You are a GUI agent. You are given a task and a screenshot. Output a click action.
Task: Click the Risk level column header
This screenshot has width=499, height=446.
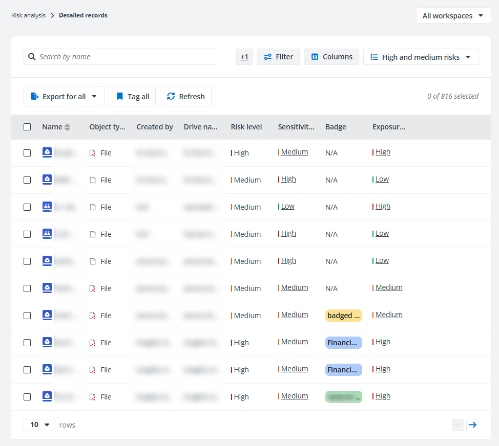point(246,127)
